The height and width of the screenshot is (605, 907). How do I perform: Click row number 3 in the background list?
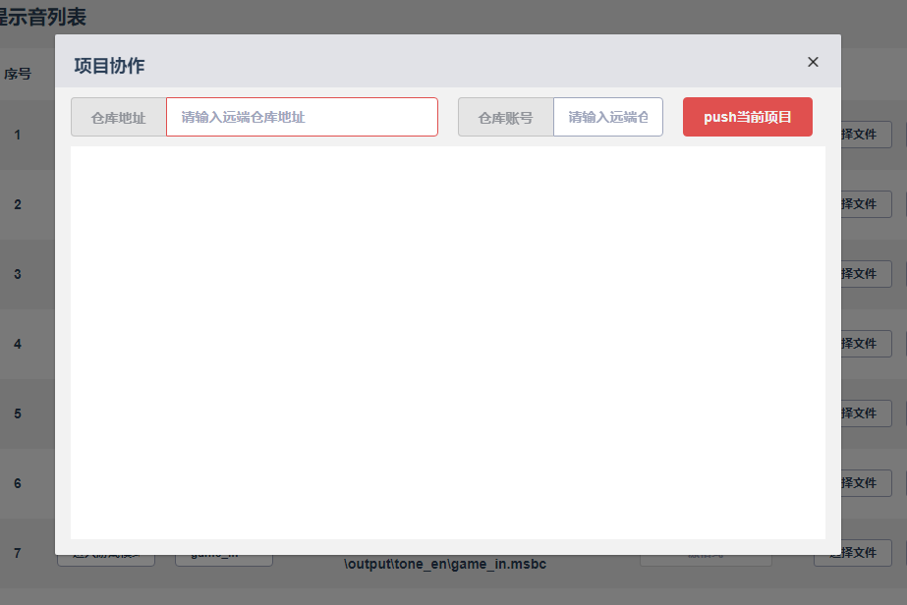pyautogui.click(x=18, y=274)
